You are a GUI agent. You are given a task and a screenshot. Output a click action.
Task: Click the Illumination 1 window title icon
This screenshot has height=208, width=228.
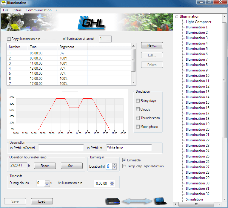pyautogui.click(x=3, y=3)
